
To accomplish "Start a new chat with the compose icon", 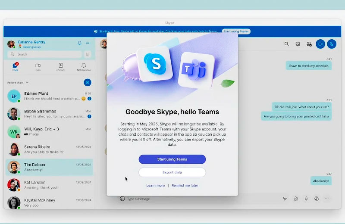I will pos(88,82).
